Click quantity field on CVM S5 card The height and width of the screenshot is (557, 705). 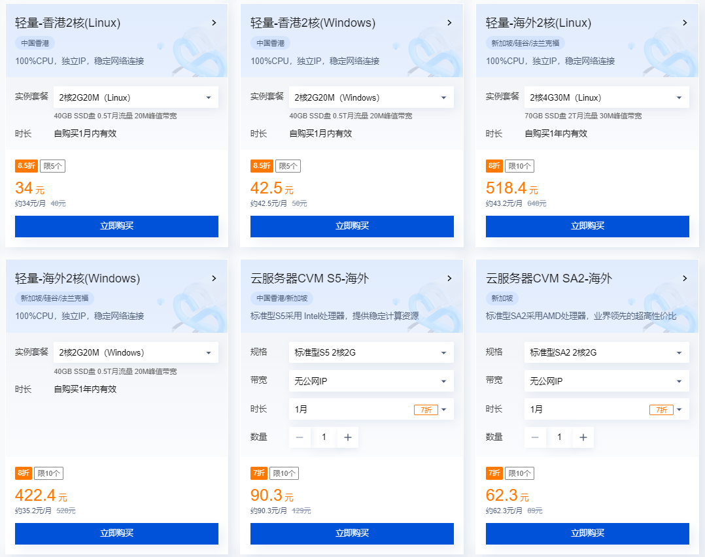pos(324,437)
